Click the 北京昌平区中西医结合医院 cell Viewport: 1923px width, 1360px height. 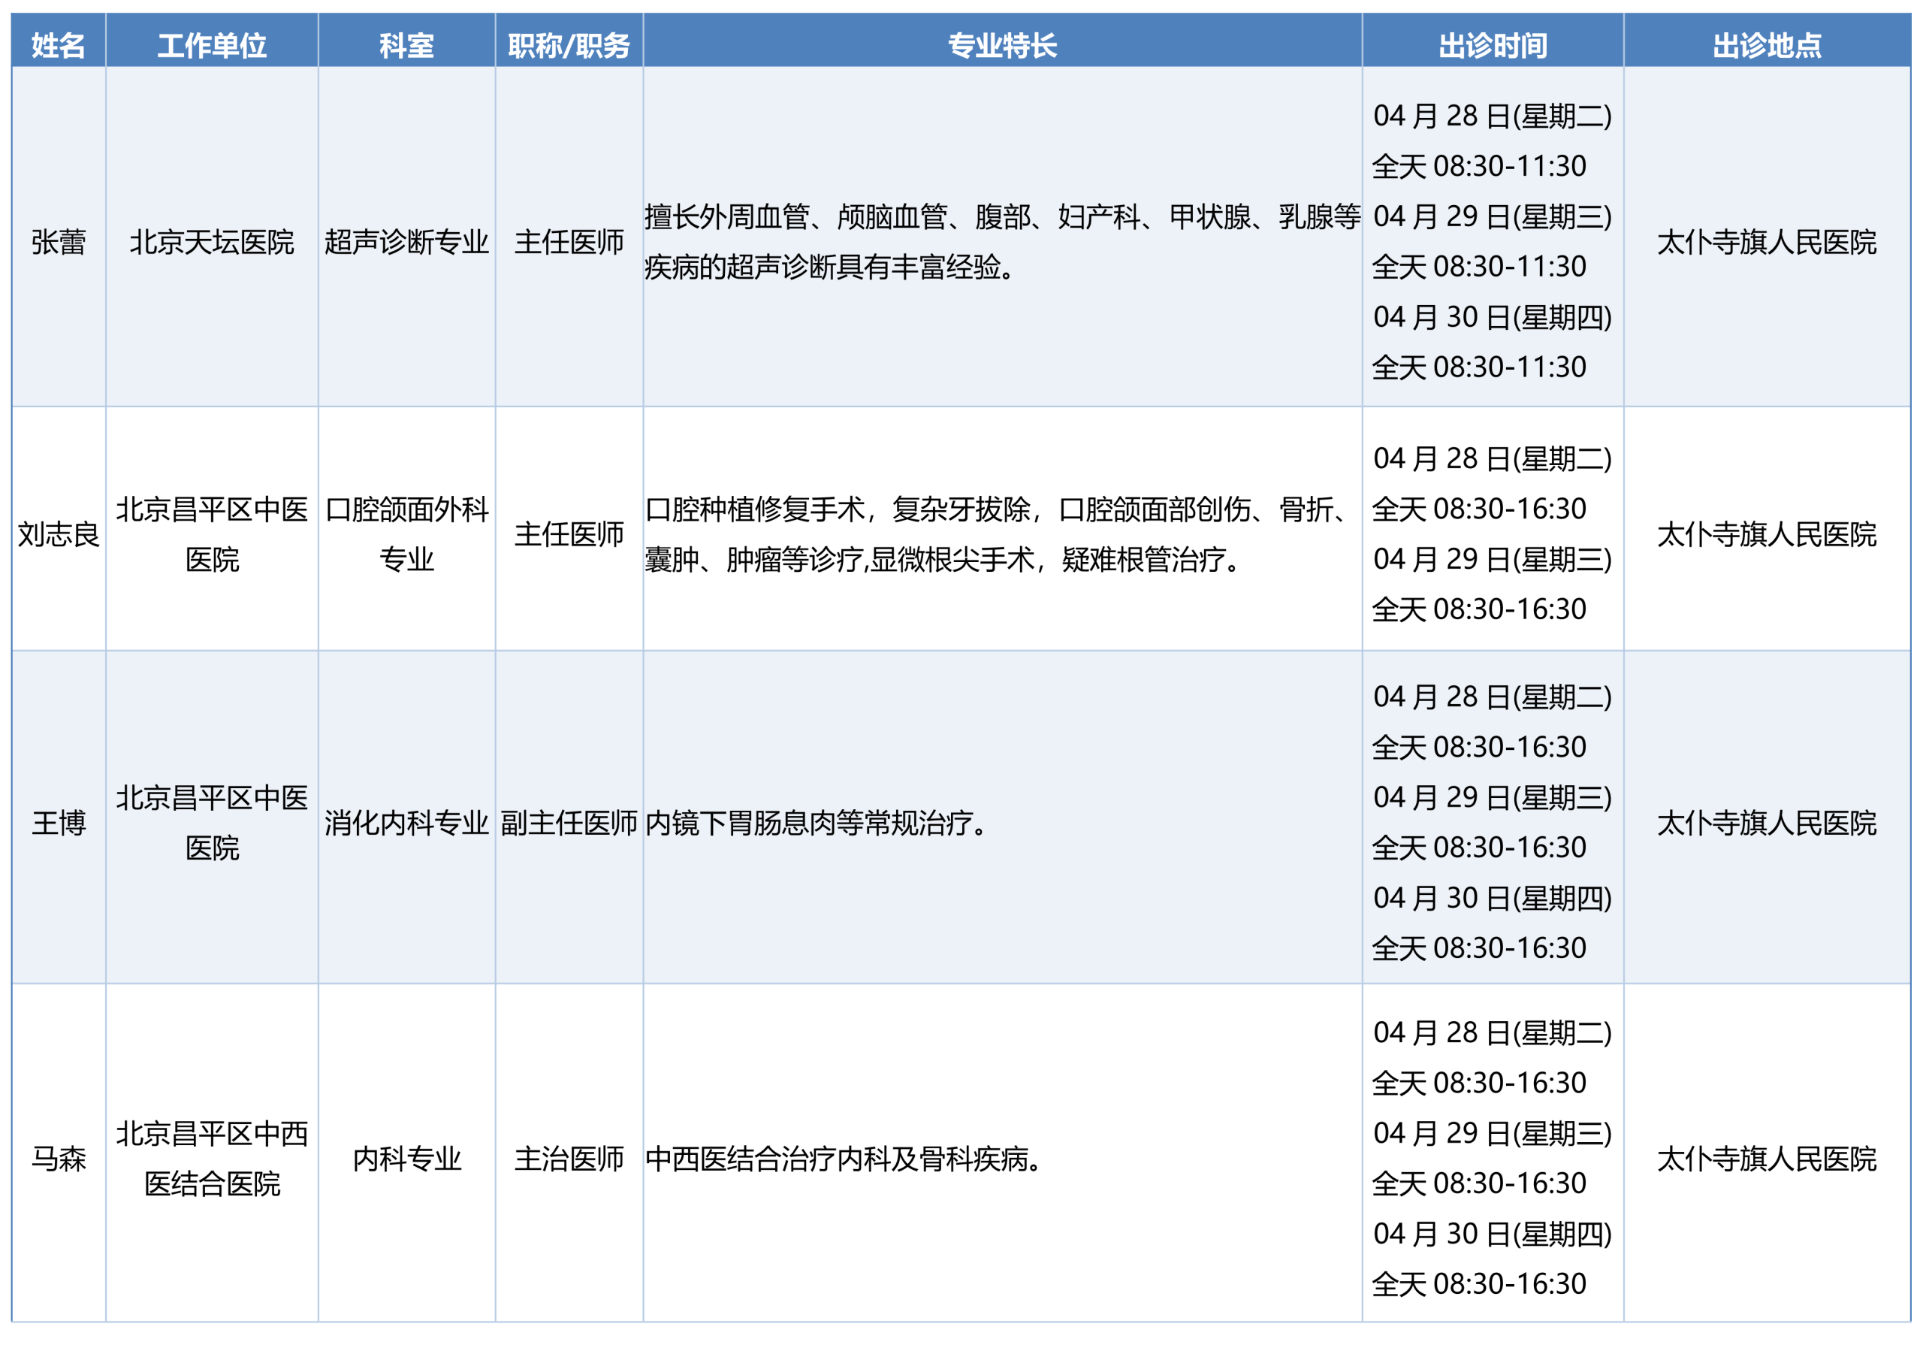click(x=212, y=1159)
